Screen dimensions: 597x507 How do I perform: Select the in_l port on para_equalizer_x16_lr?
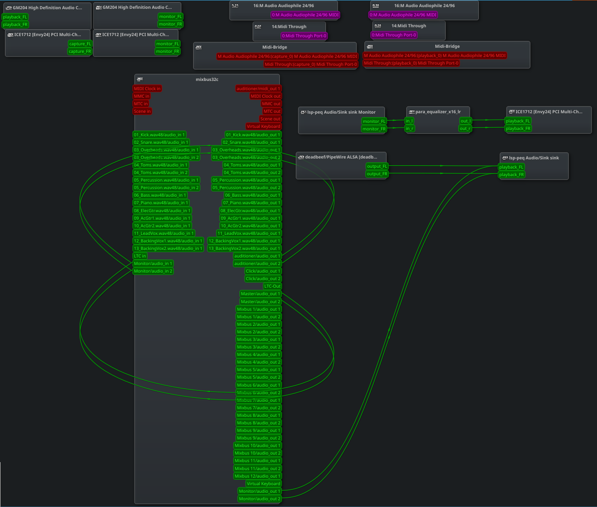click(409, 121)
